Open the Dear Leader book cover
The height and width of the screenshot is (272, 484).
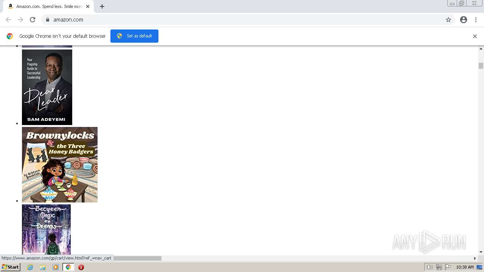pos(47,87)
